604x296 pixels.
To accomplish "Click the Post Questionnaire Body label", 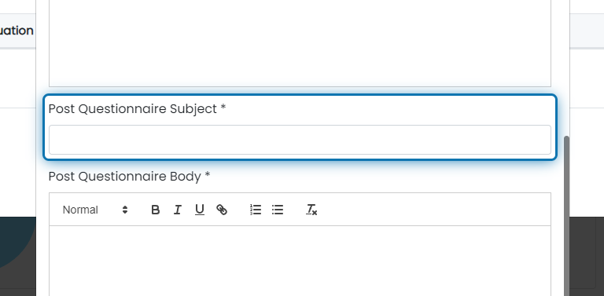I will pos(130,177).
